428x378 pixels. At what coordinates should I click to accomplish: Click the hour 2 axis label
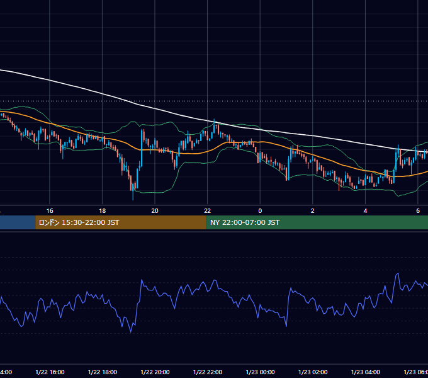[313, 211]
